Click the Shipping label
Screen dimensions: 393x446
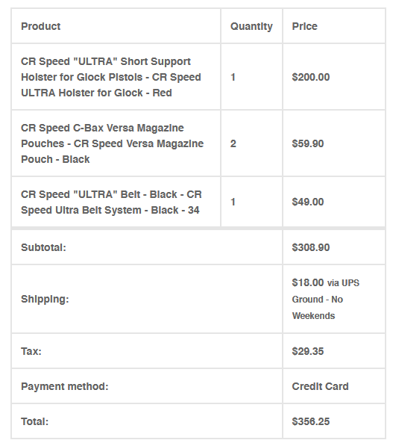coord(45,300)
